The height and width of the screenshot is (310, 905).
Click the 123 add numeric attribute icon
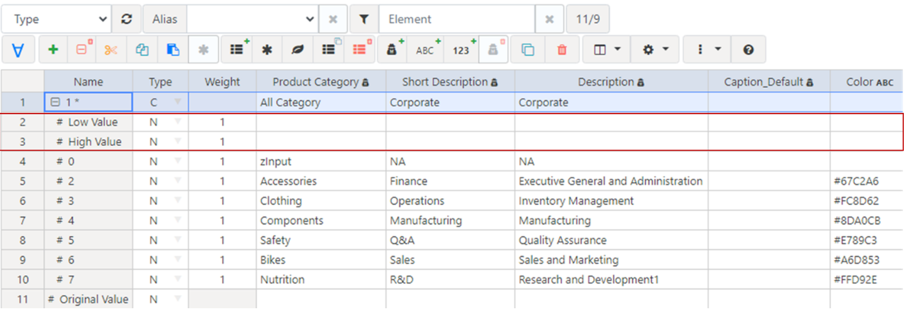[462, 49]
